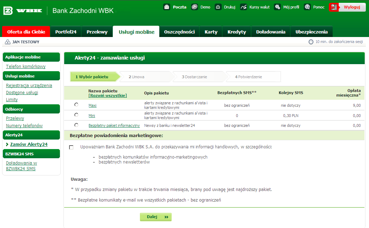Click the Zamów Alerty24 sidebar link
The width and height of the screenshot is (369, 228).
point(29,144)
